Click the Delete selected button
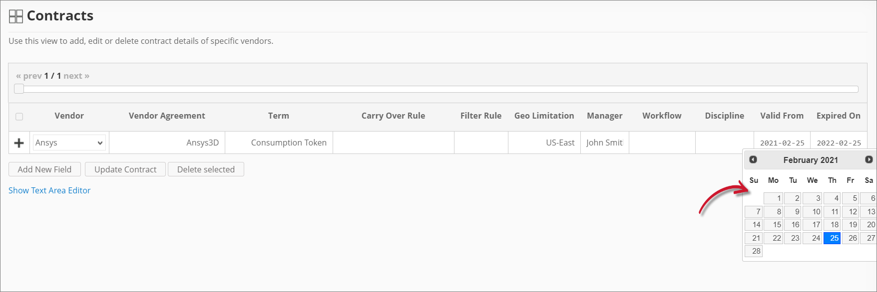The image size is (877, 292). pyautogui.click(x=206, y=169)
